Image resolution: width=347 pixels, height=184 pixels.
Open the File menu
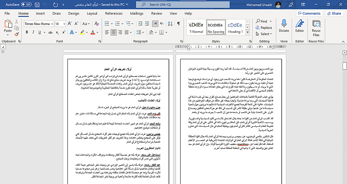[x=7, y=13]
